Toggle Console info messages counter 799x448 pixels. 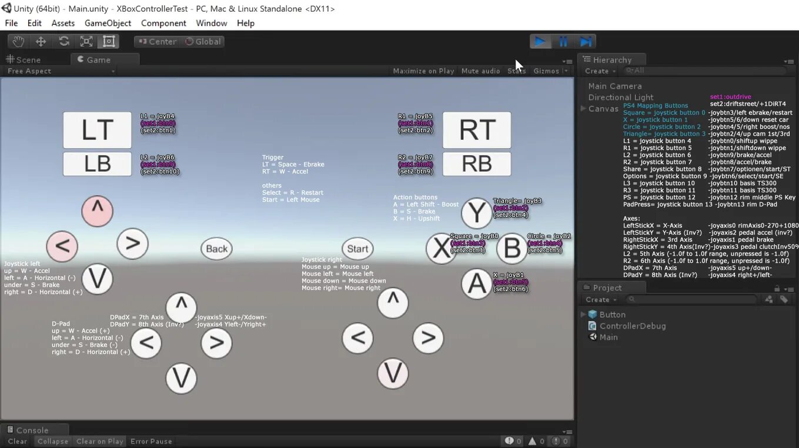pos(513,441)
